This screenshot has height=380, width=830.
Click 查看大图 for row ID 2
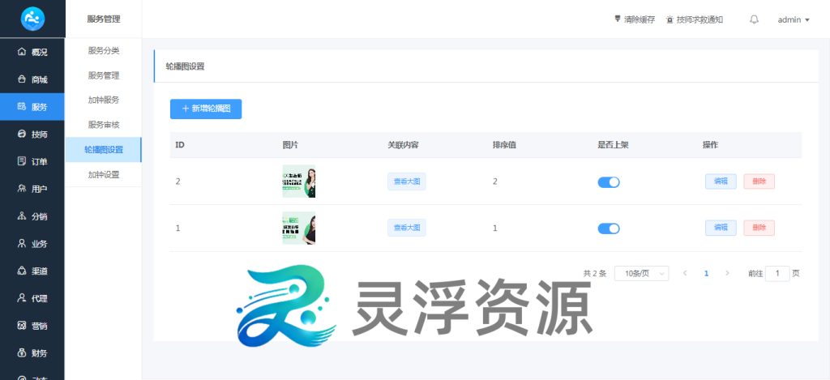pos(407,181)
